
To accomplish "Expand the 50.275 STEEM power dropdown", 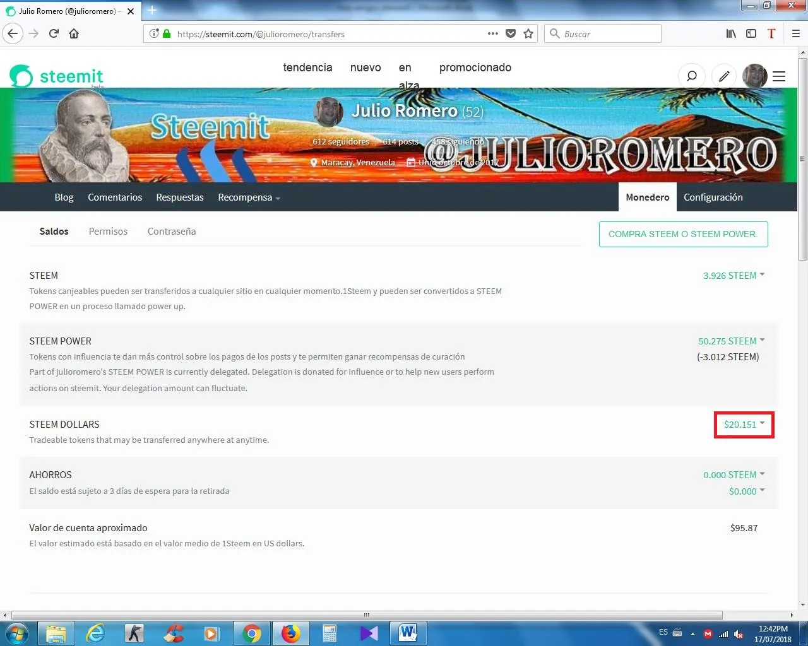I will [731, 341].
